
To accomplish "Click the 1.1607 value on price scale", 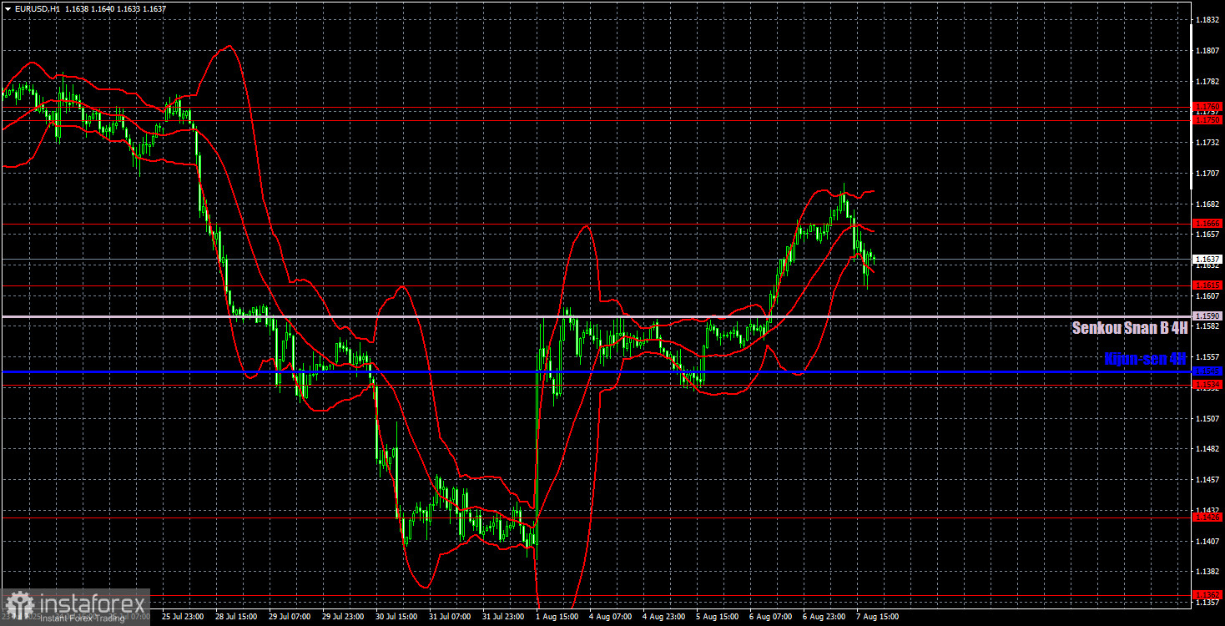I will [1207, 296].
